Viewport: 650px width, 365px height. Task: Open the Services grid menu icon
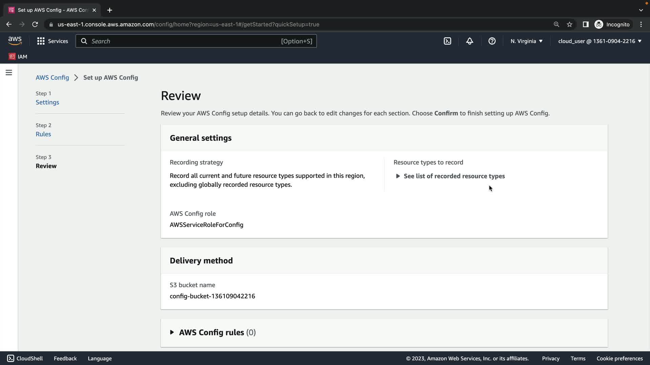41,41
